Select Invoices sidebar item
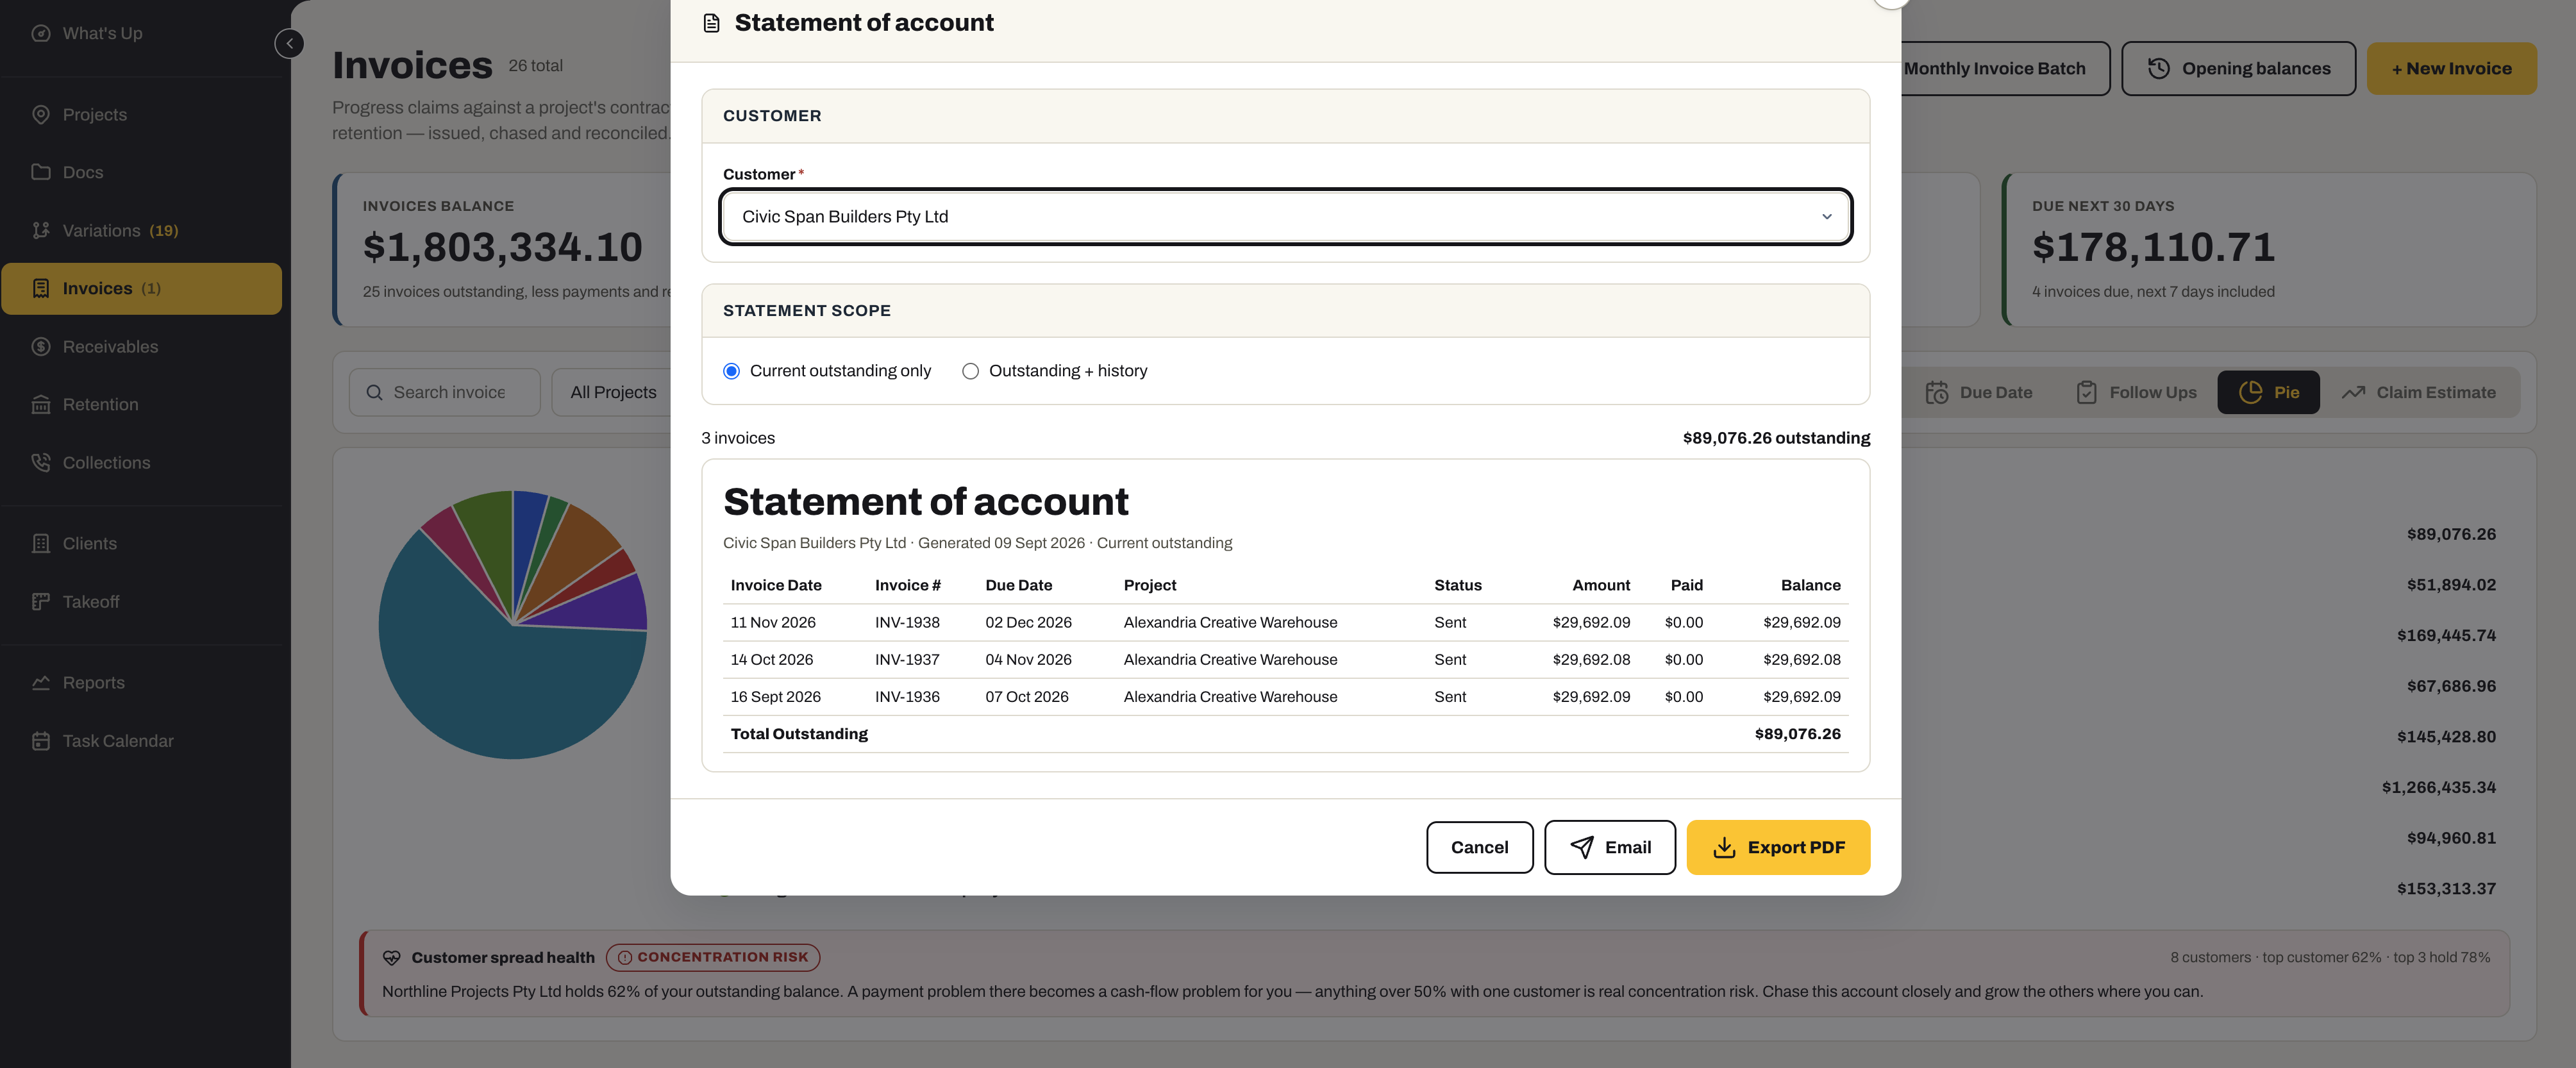The width and height of the screenshot is (2576, 1068). coord(141,289)
